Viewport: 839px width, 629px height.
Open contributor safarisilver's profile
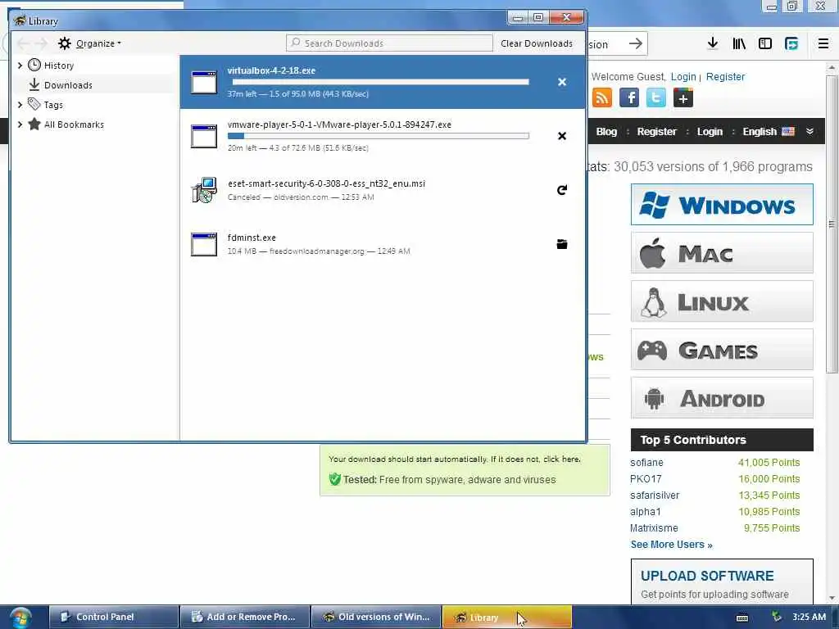click(x=655, y=496)
